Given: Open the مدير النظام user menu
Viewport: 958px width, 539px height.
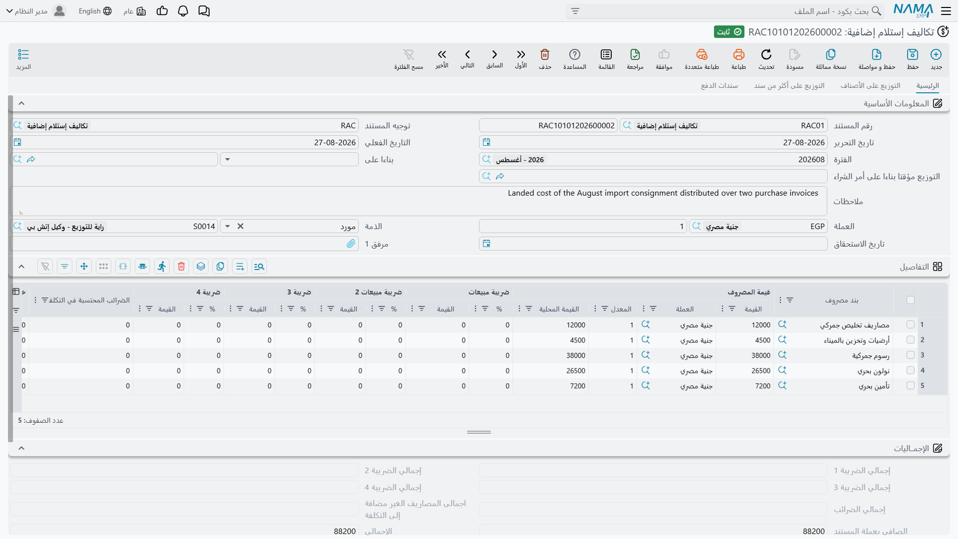Looking at the screenshot, I should (35, 11).
